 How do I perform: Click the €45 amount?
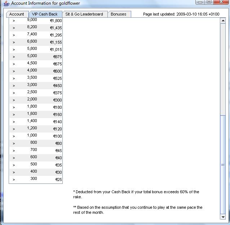click(x=58, y=151)
